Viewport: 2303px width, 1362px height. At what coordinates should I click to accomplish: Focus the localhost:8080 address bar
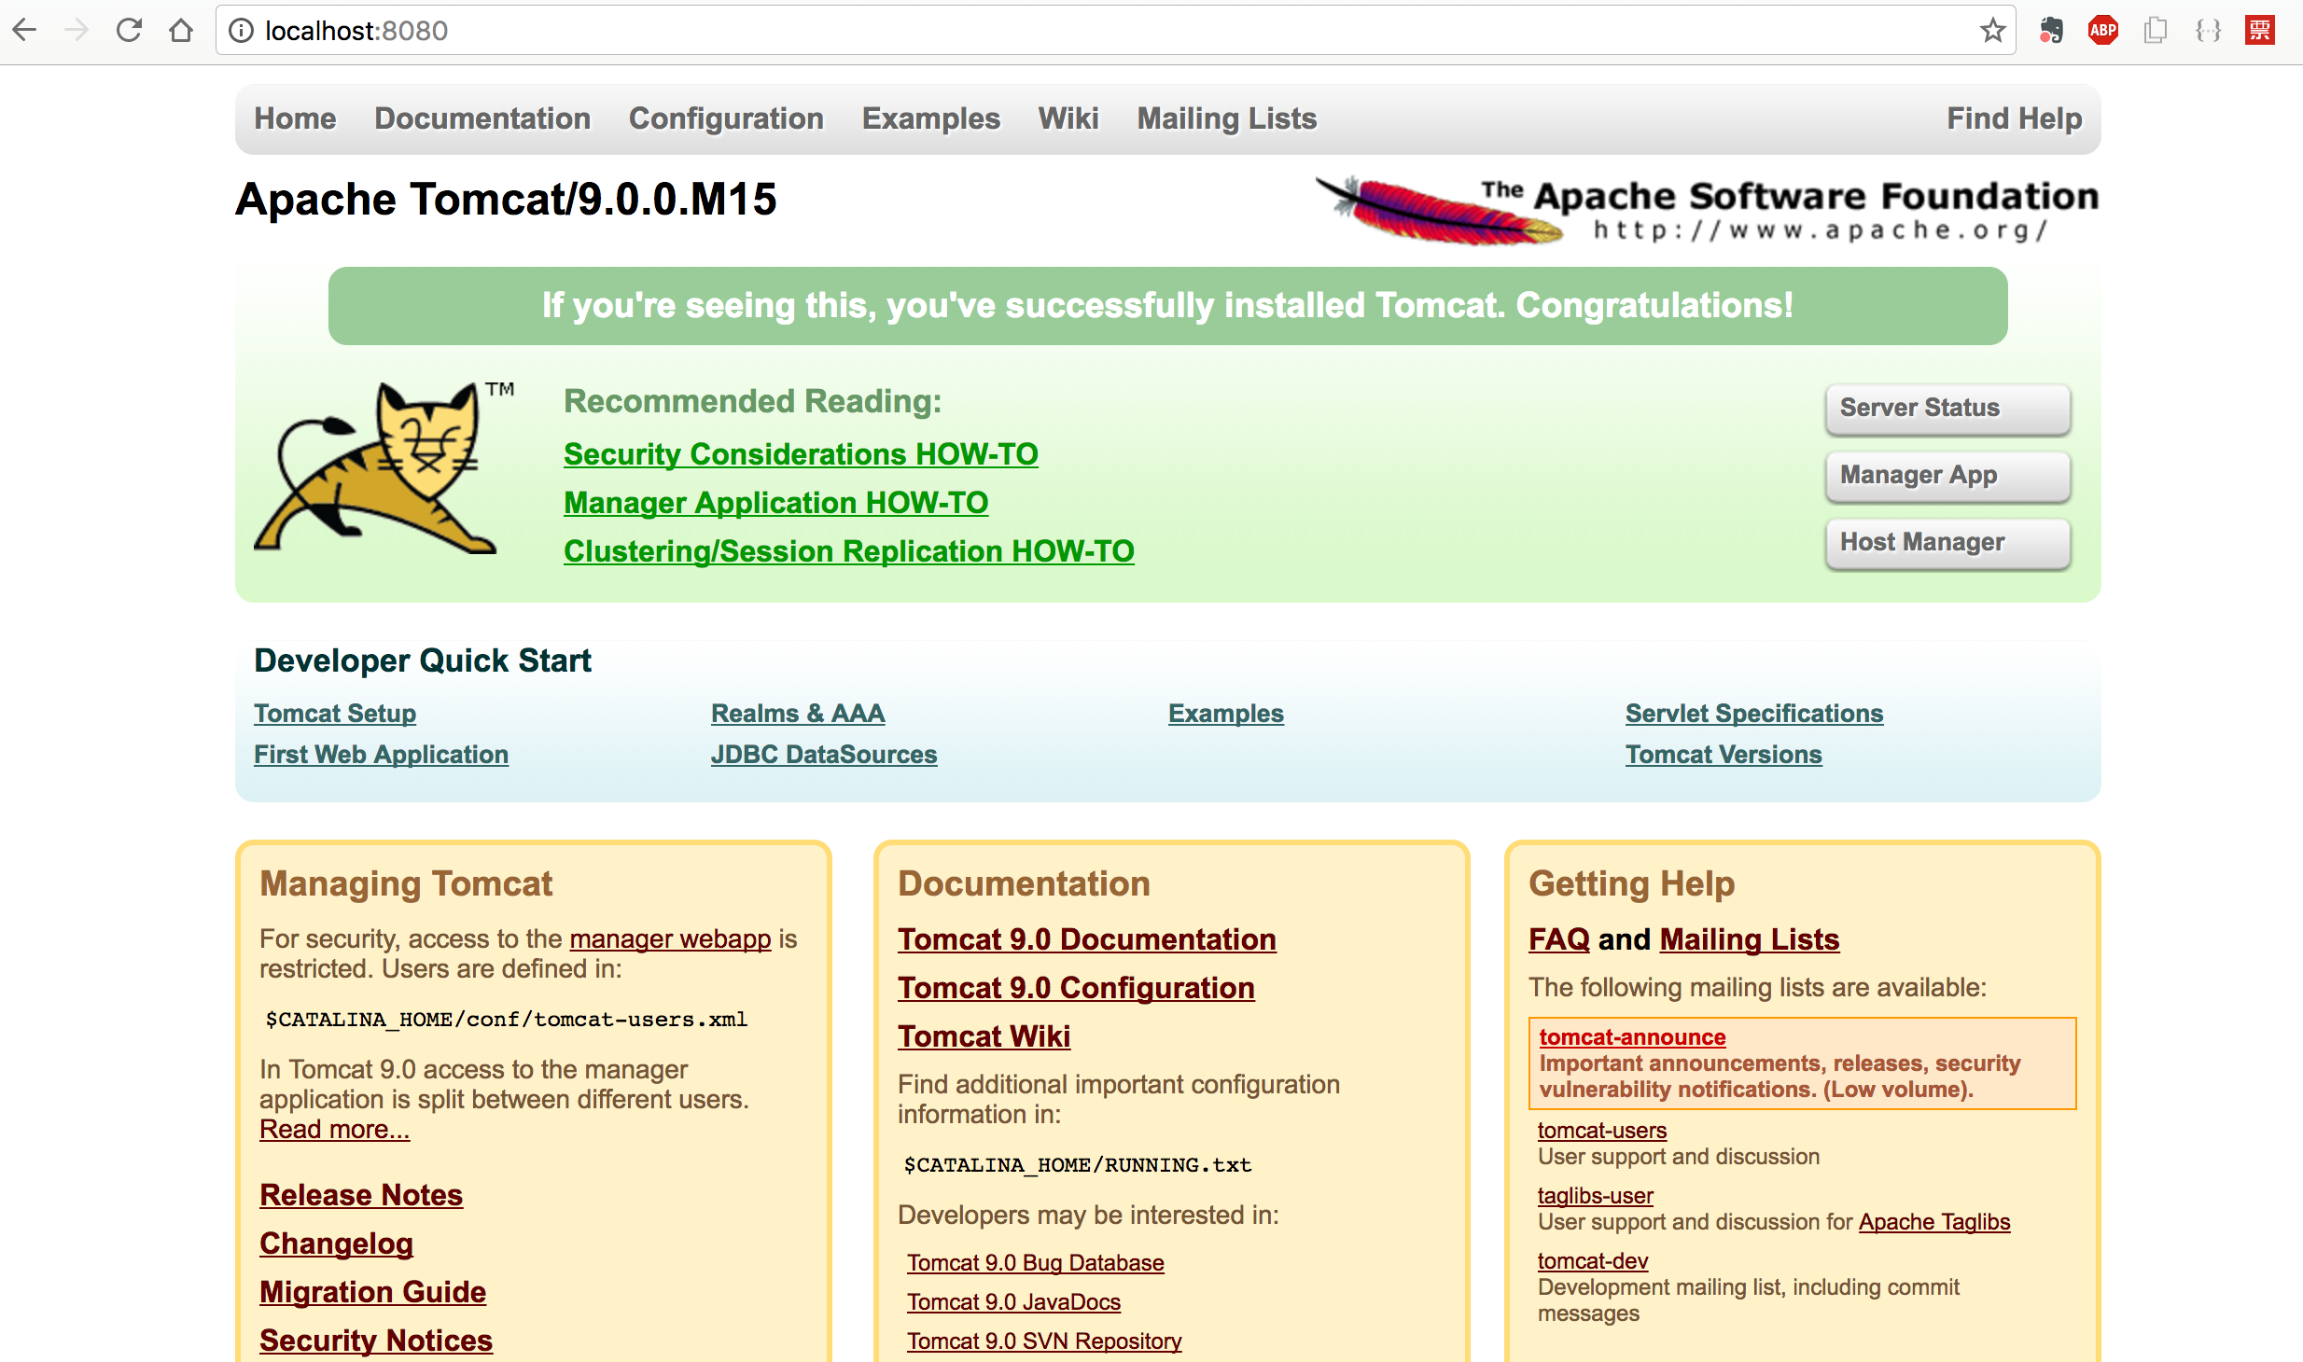1115,31
